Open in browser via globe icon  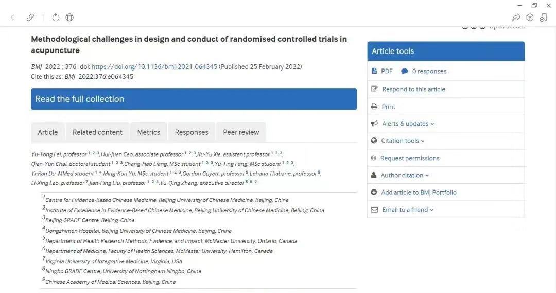tap(69, 18)
